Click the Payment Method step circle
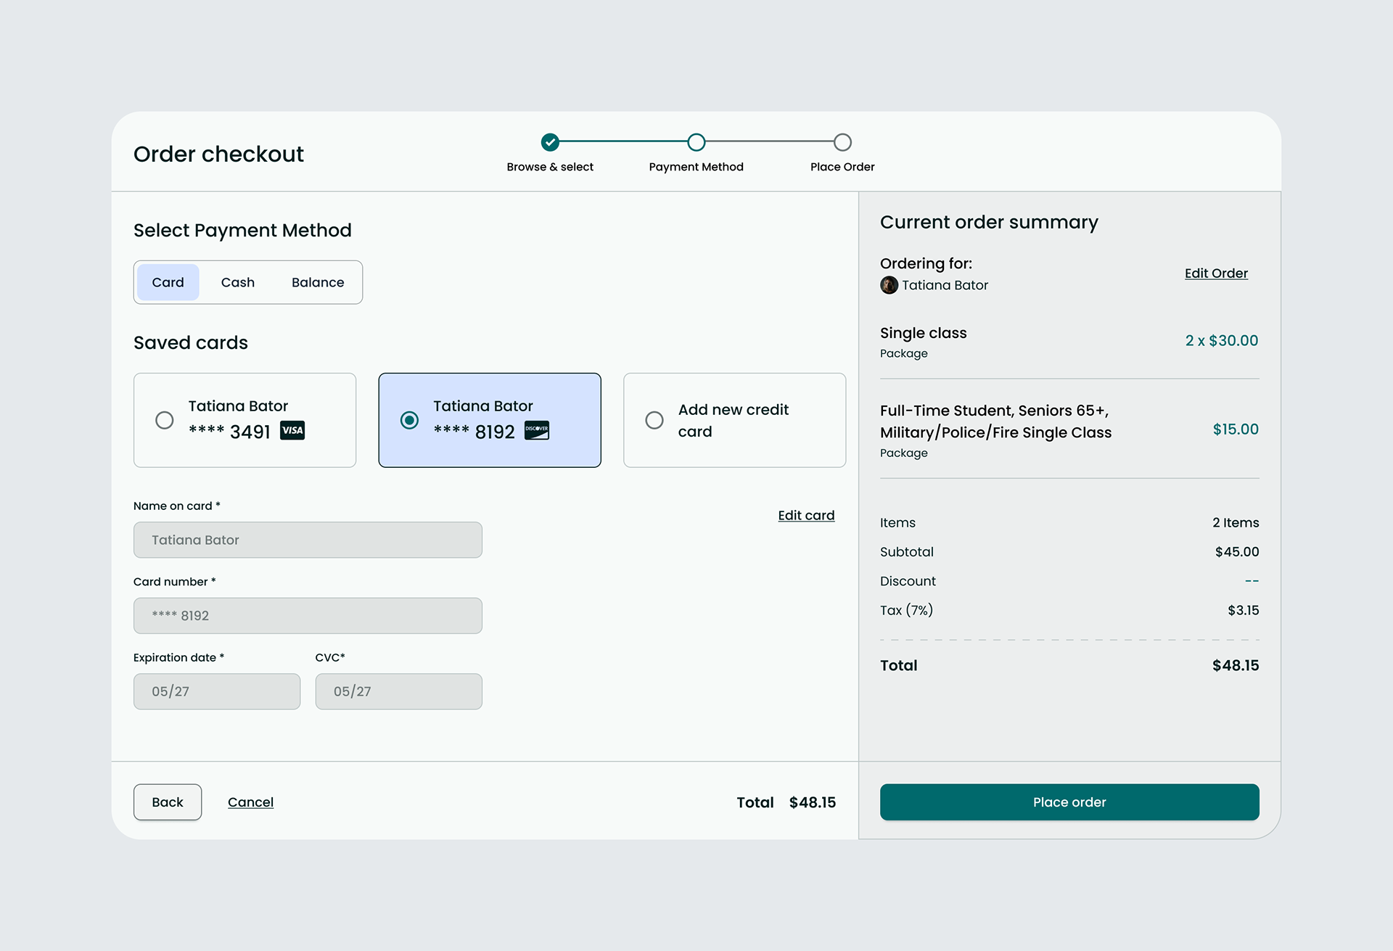 coord(696,142)
